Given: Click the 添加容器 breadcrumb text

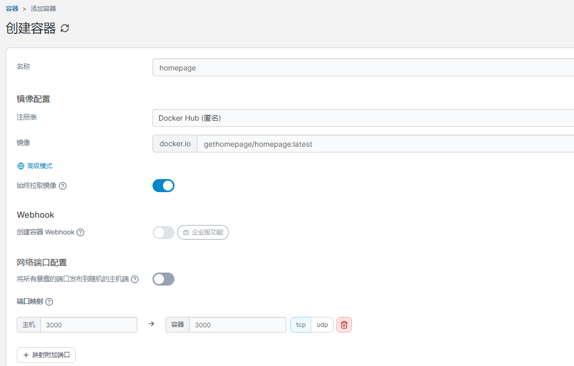Looking at the screenshot, I should [x=43, y=8].
